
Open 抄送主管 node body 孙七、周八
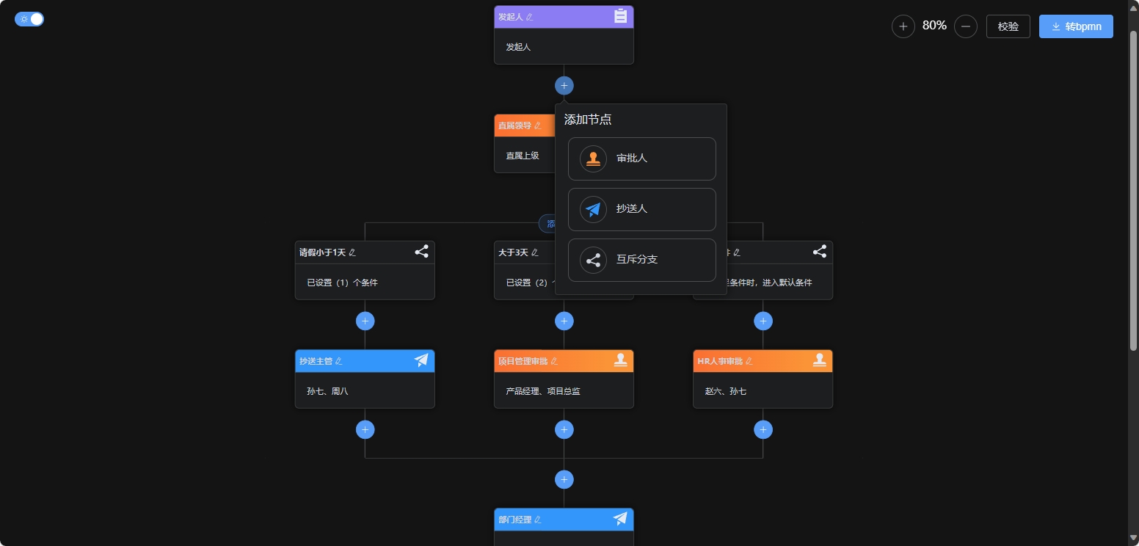(x=365, y=391)
